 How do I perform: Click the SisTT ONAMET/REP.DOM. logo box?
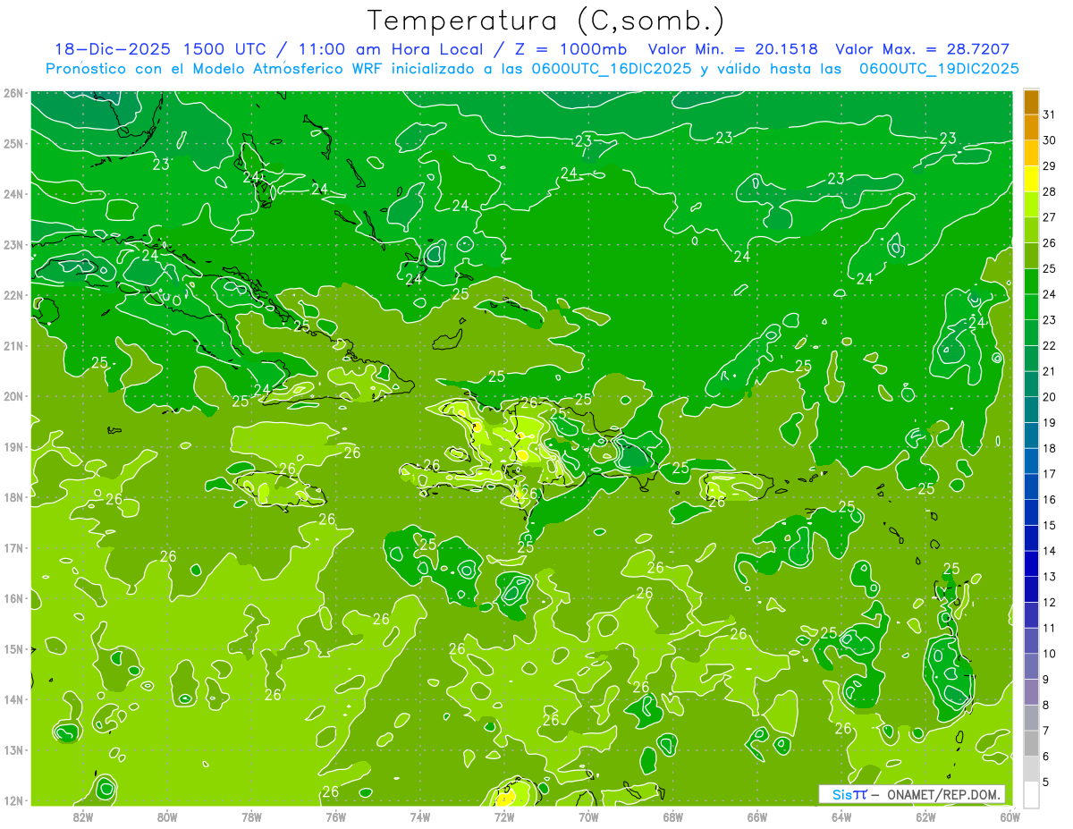pos(912,794)
